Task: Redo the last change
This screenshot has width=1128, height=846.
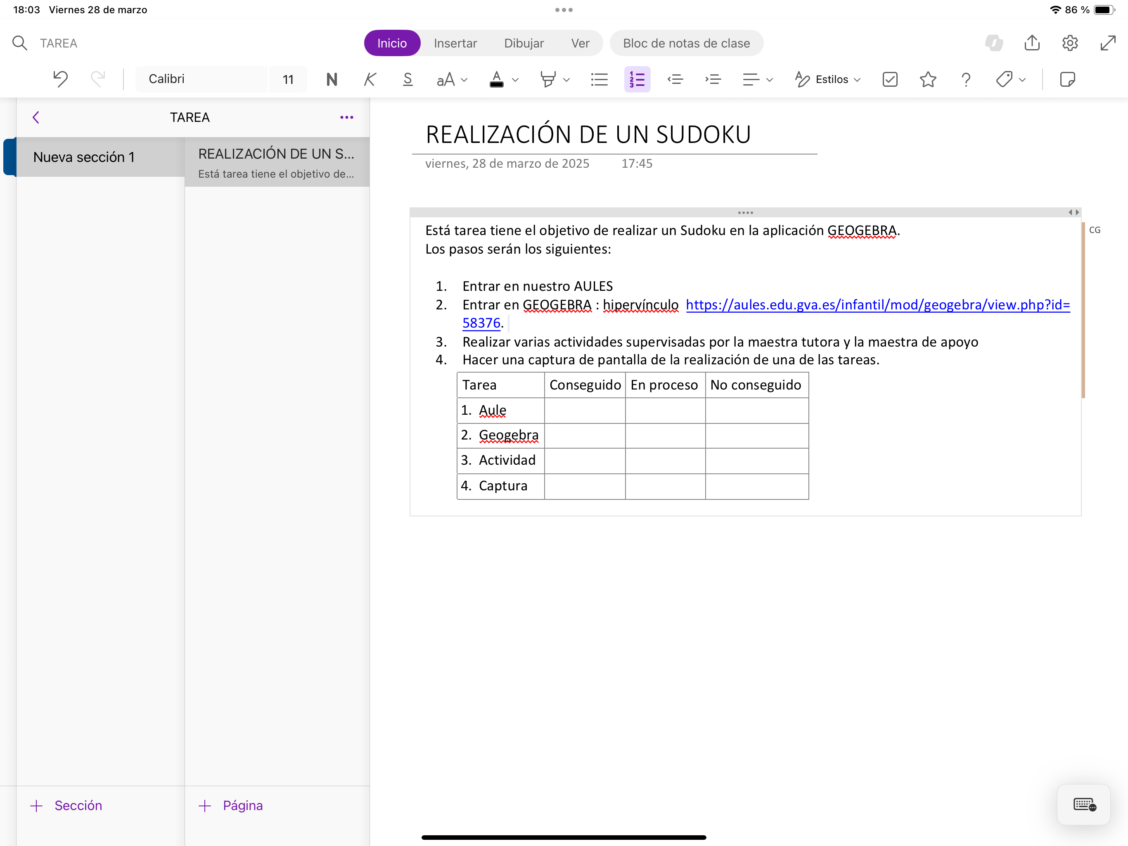Action: pos(98,79)
